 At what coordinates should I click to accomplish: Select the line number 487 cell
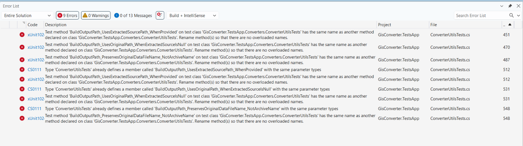[x=506, y=60]
